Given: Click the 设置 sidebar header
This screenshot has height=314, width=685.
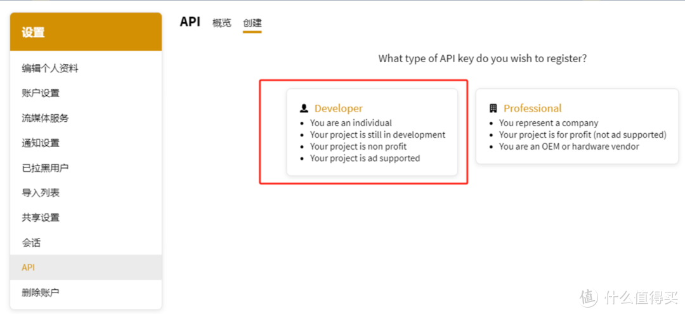Looking at the screenshot, I should click(x=34, y=32).
